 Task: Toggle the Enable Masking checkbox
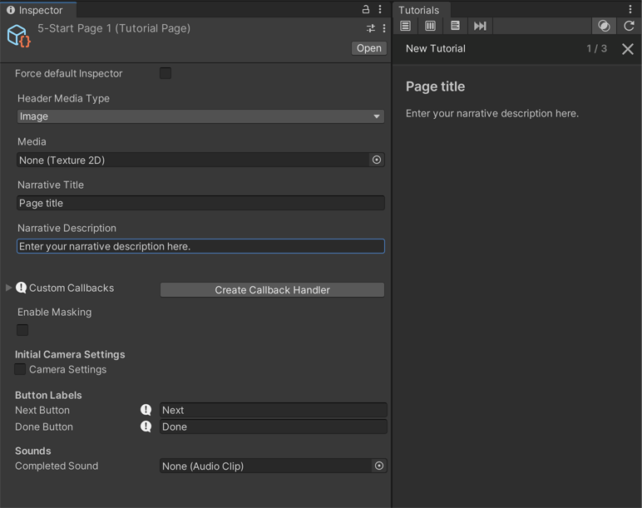click(x=22, y=330)
